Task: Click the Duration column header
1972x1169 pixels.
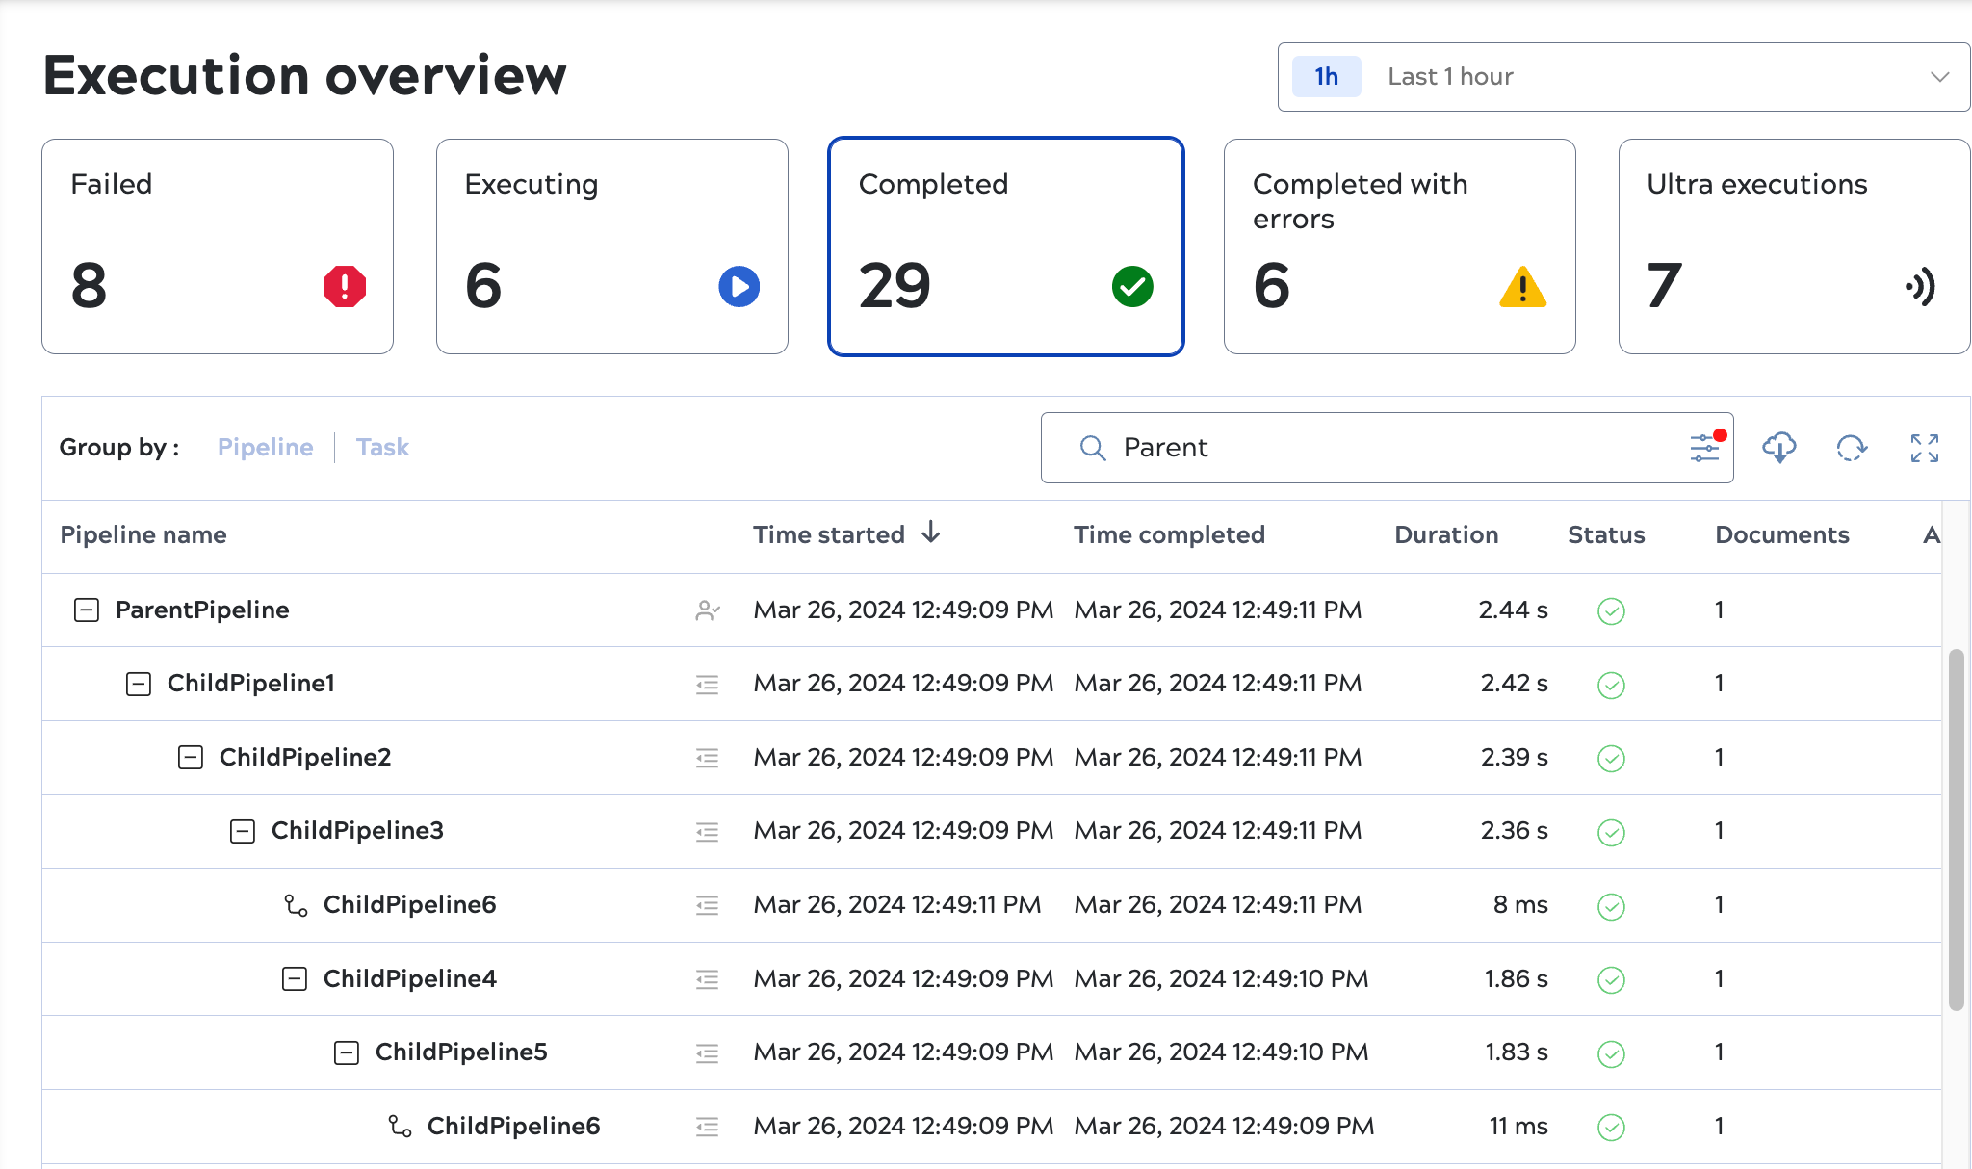Action: [x=1446, y=534]
